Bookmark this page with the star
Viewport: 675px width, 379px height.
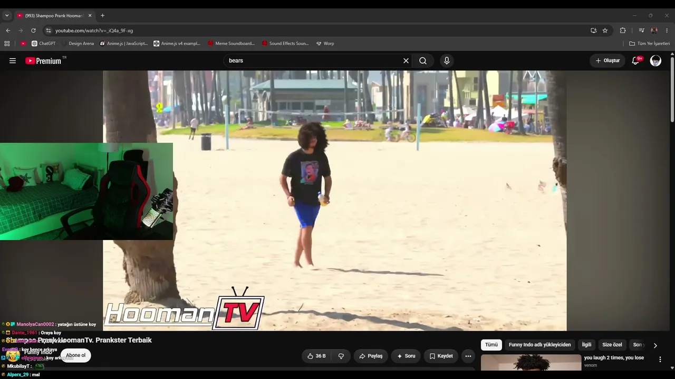point(605,31)
